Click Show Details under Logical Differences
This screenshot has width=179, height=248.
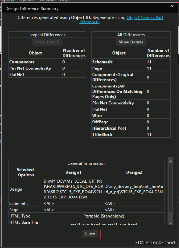47,42
